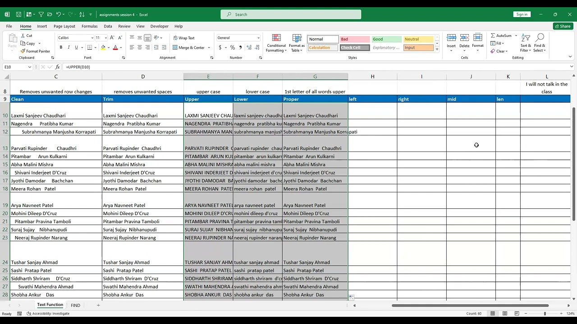Click the Orientation icon
Viewport: 577px width, 324px height.
click(x=156, y=38)
